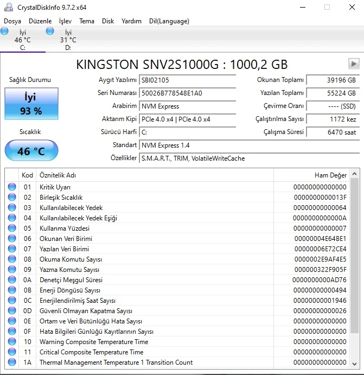Select the C: drive status orb
Viewport: 364px width, 375px height.
pos(5,32)
